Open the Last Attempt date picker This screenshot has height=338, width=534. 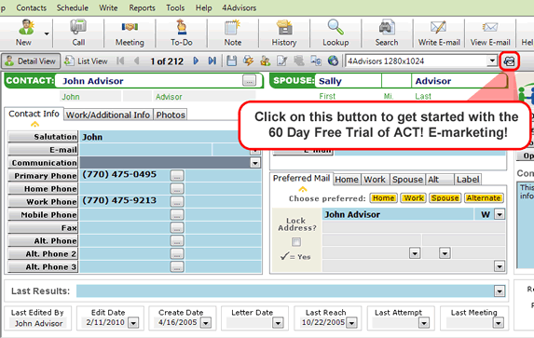(x=424, y=323)
